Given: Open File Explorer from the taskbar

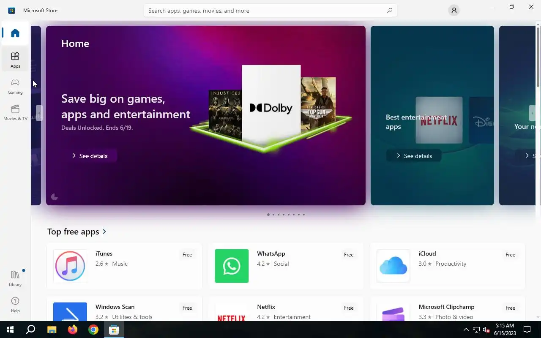Looking at the screenshot, I should [52, 330].
